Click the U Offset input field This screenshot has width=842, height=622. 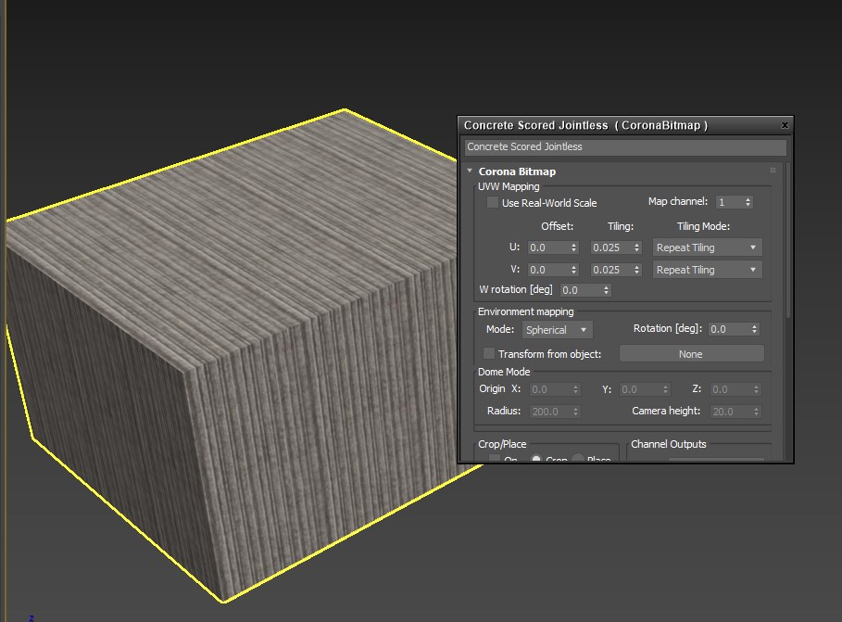[x=549, y=247]
